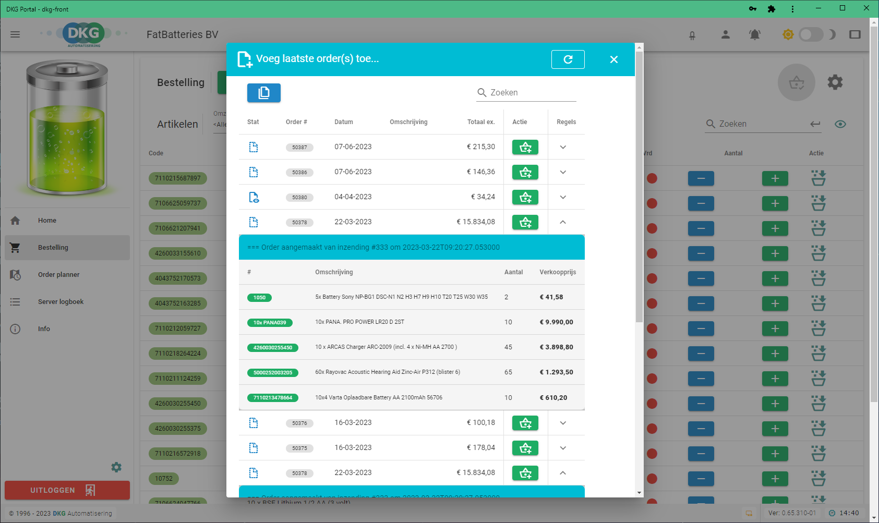Image resolution: width=879 pixels, height=523 pixels.
Task: Open the user account icon
Action: [x=725, y=34]
